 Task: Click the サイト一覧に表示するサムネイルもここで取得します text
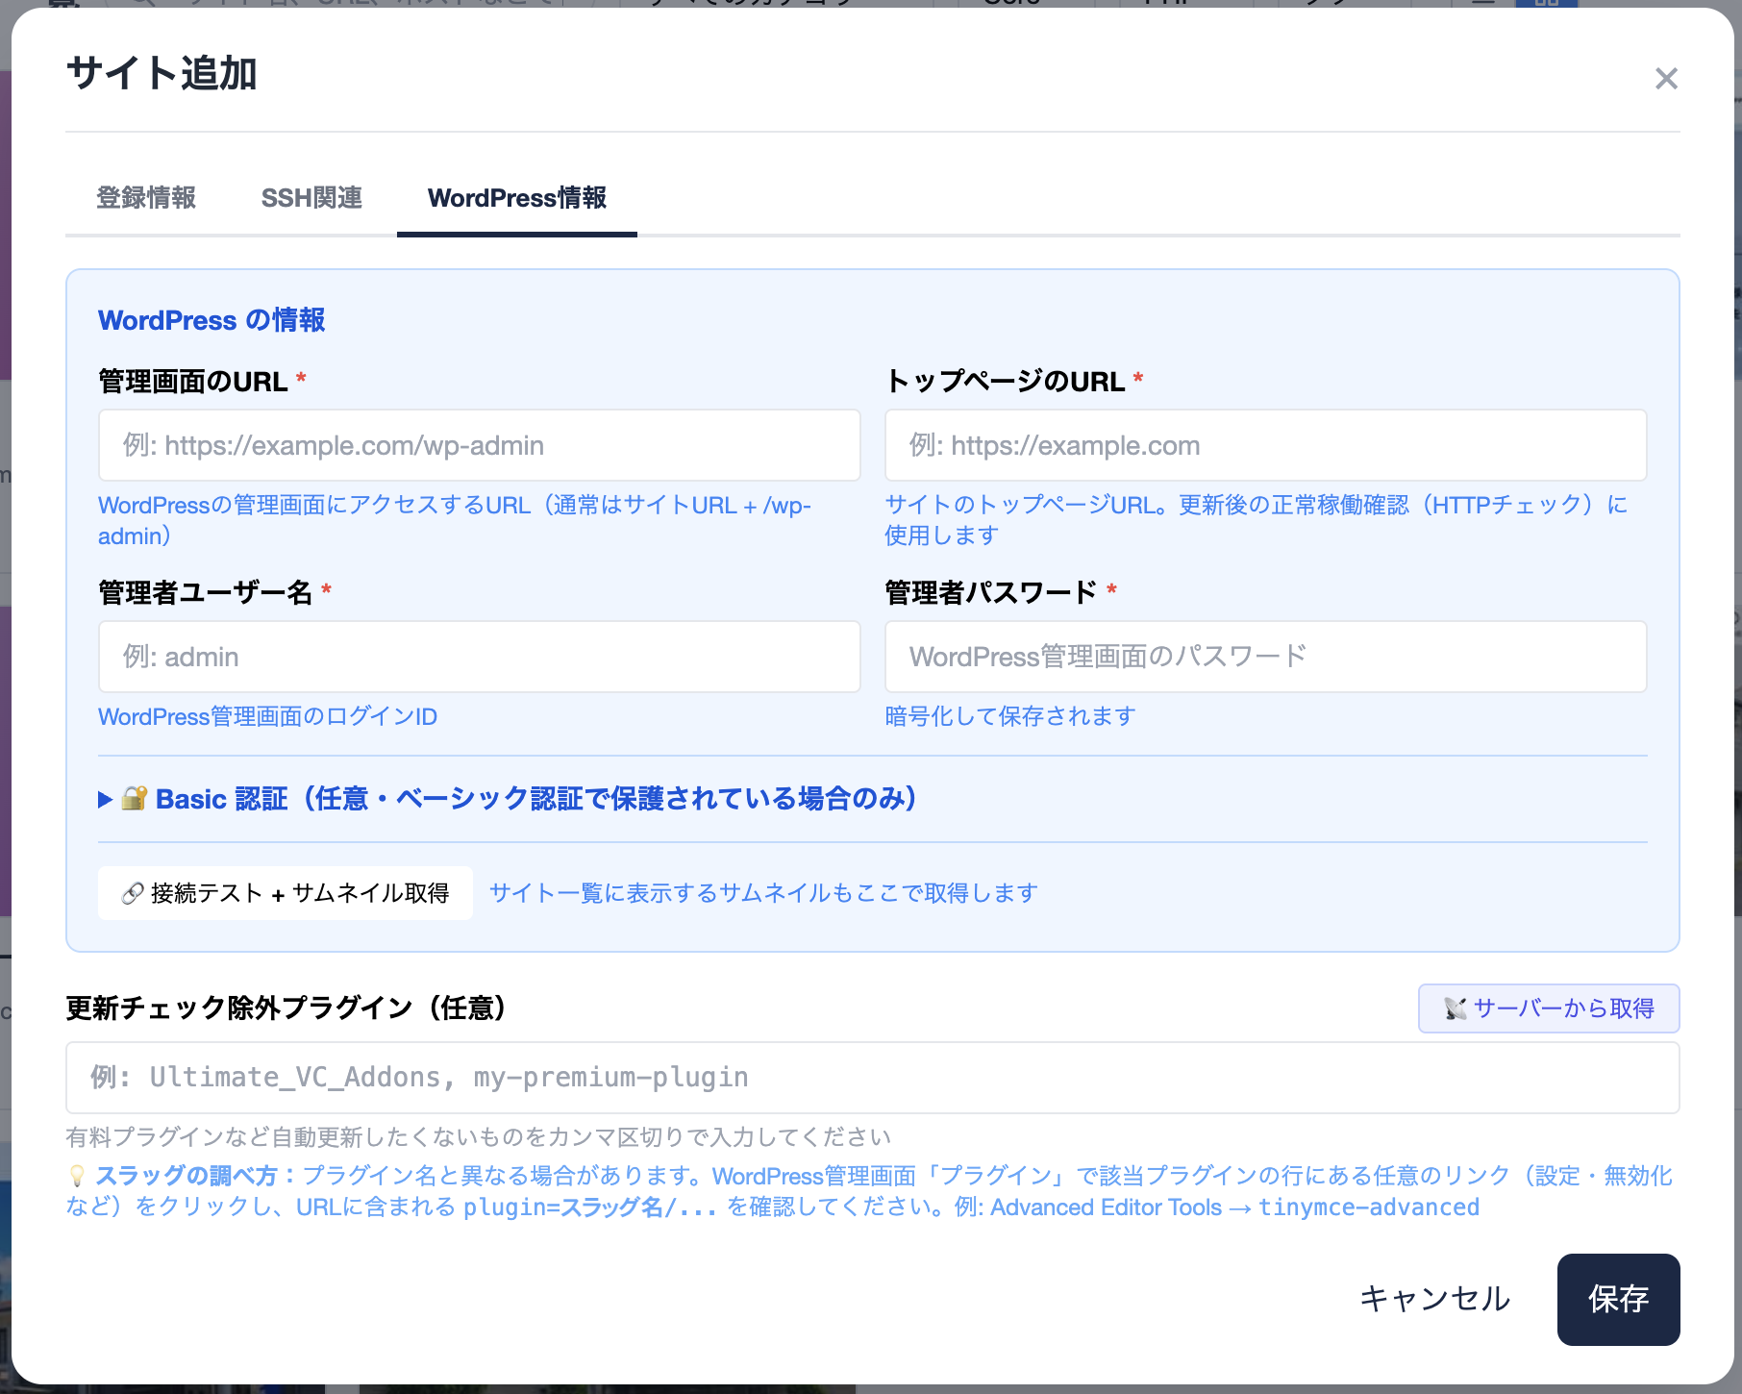[763, 893]
